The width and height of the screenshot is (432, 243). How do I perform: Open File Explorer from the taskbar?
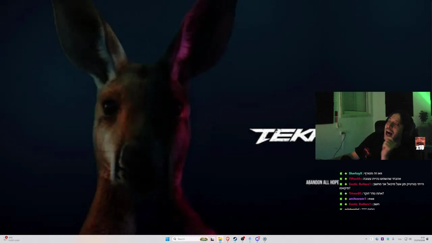coord(220,239)
